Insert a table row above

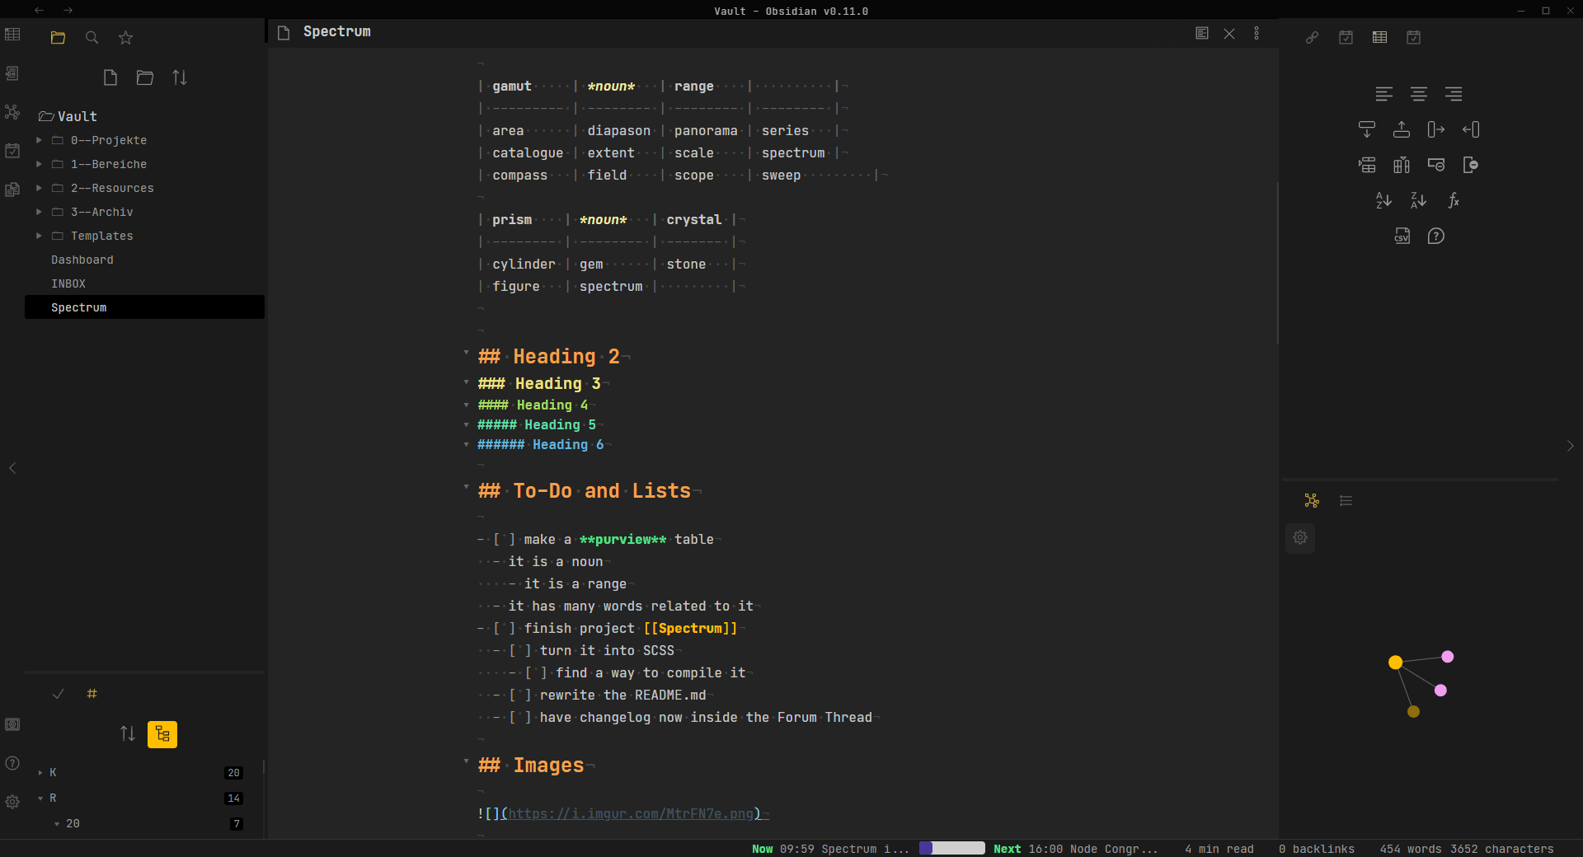1401,129
